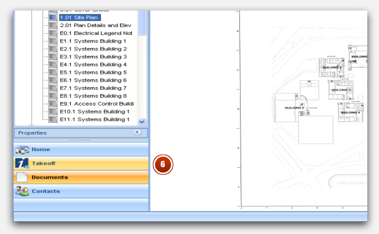Click the E0.1 Electrical Legend document icon

[x=53, y=33]
